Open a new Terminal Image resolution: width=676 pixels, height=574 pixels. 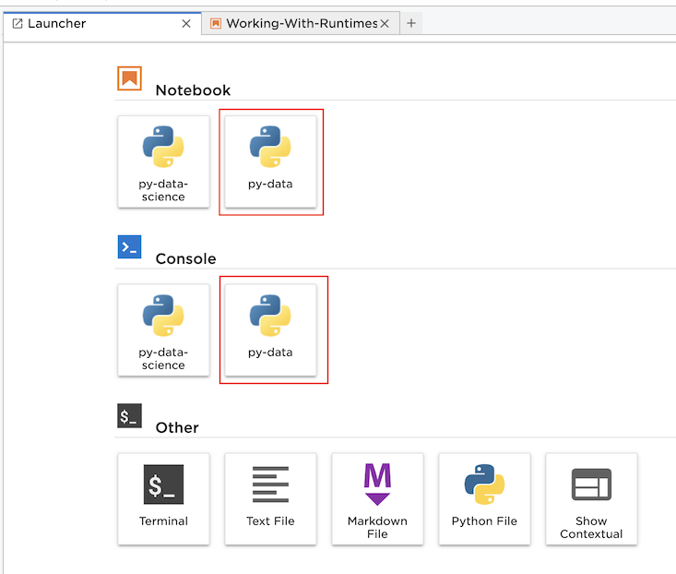click(163, 497)
